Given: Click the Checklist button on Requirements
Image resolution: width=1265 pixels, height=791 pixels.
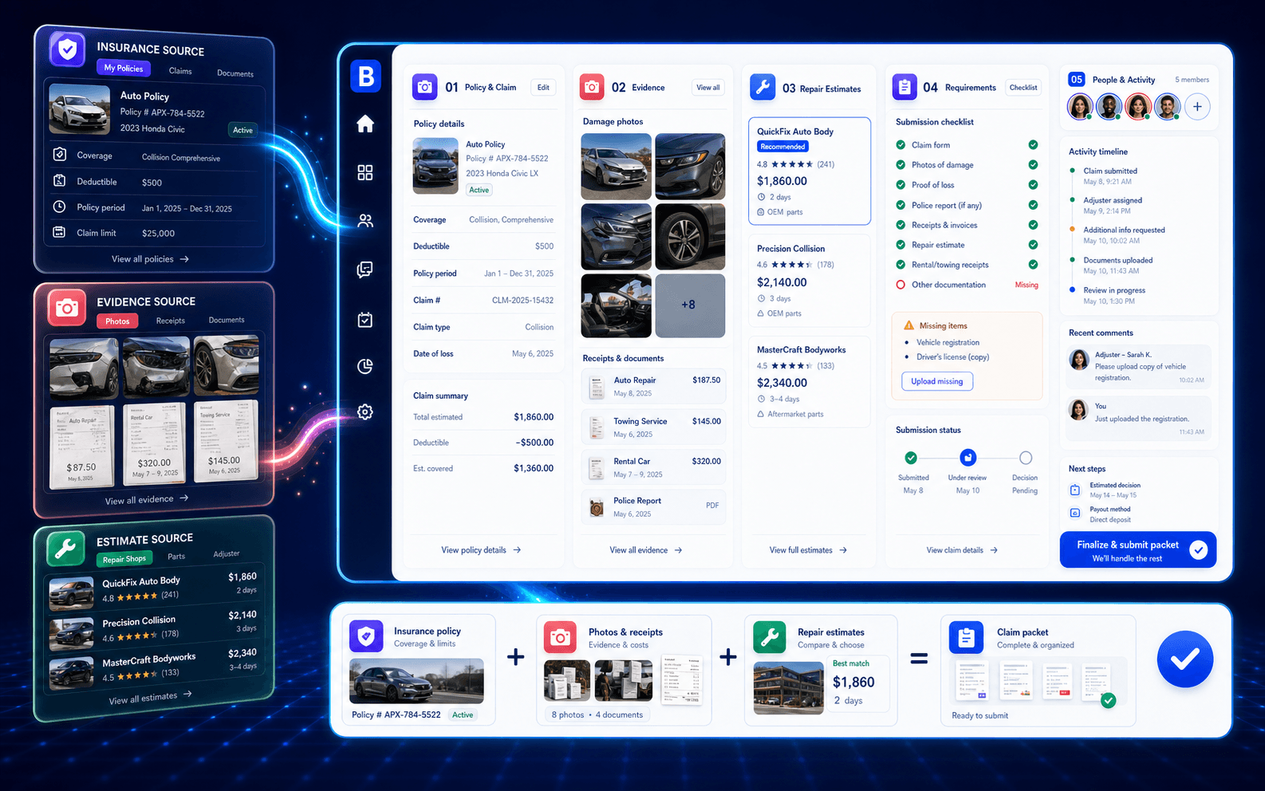Looking at the screenshot, I should click(x=1023, y=88).
